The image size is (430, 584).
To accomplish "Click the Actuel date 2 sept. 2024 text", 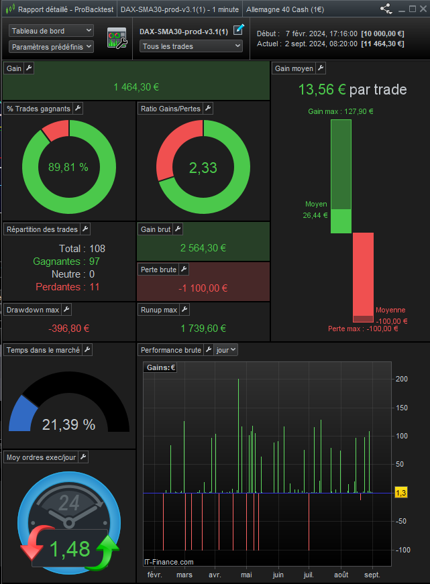I will pos(307,44).
